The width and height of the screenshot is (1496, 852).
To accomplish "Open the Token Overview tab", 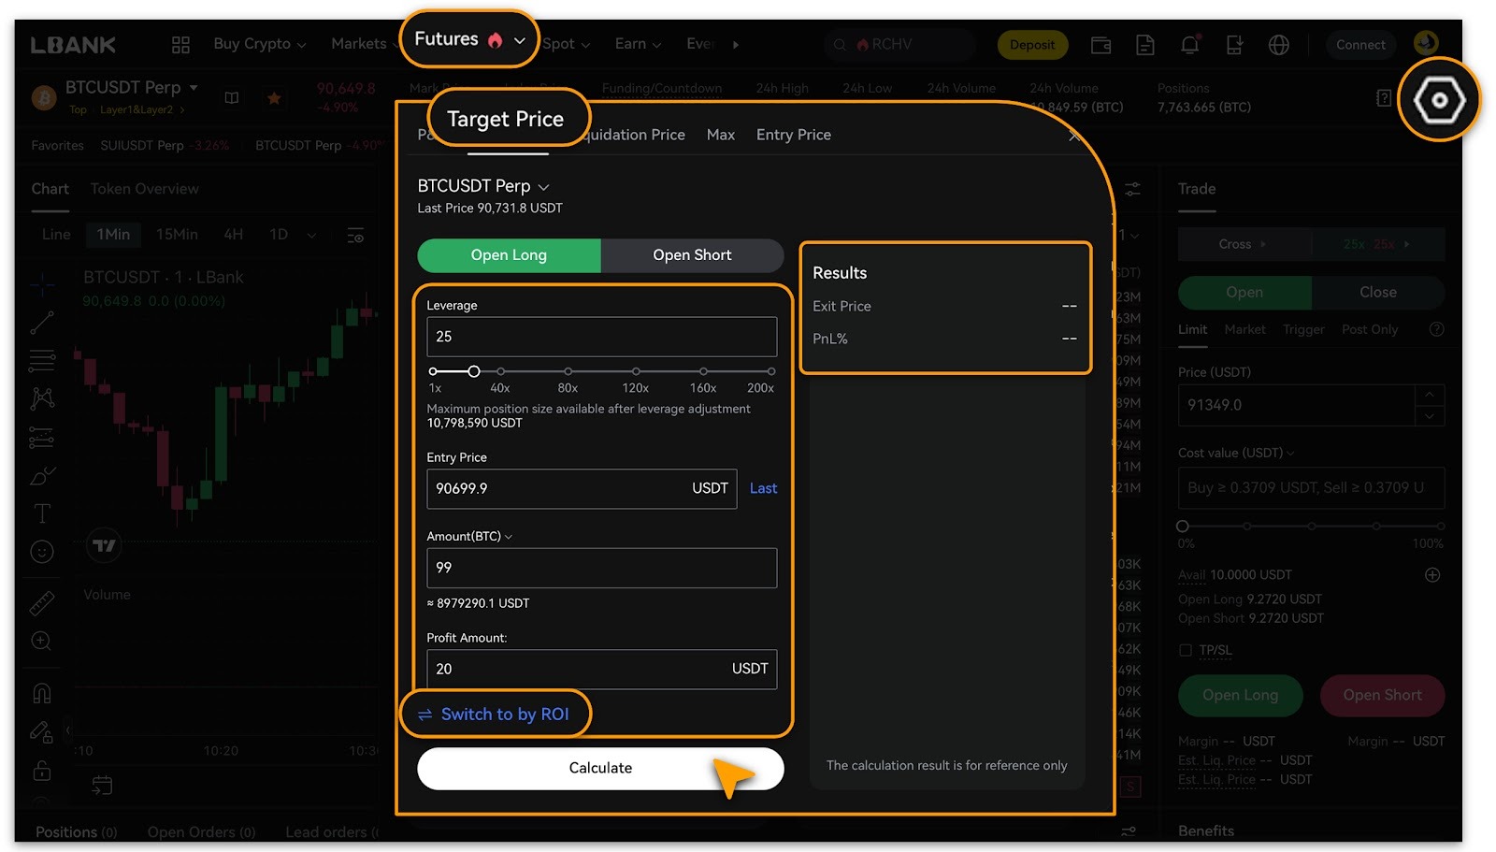I will click(145, 189).
